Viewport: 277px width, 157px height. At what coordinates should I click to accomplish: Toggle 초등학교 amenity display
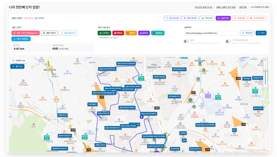[x=158, y=33]
